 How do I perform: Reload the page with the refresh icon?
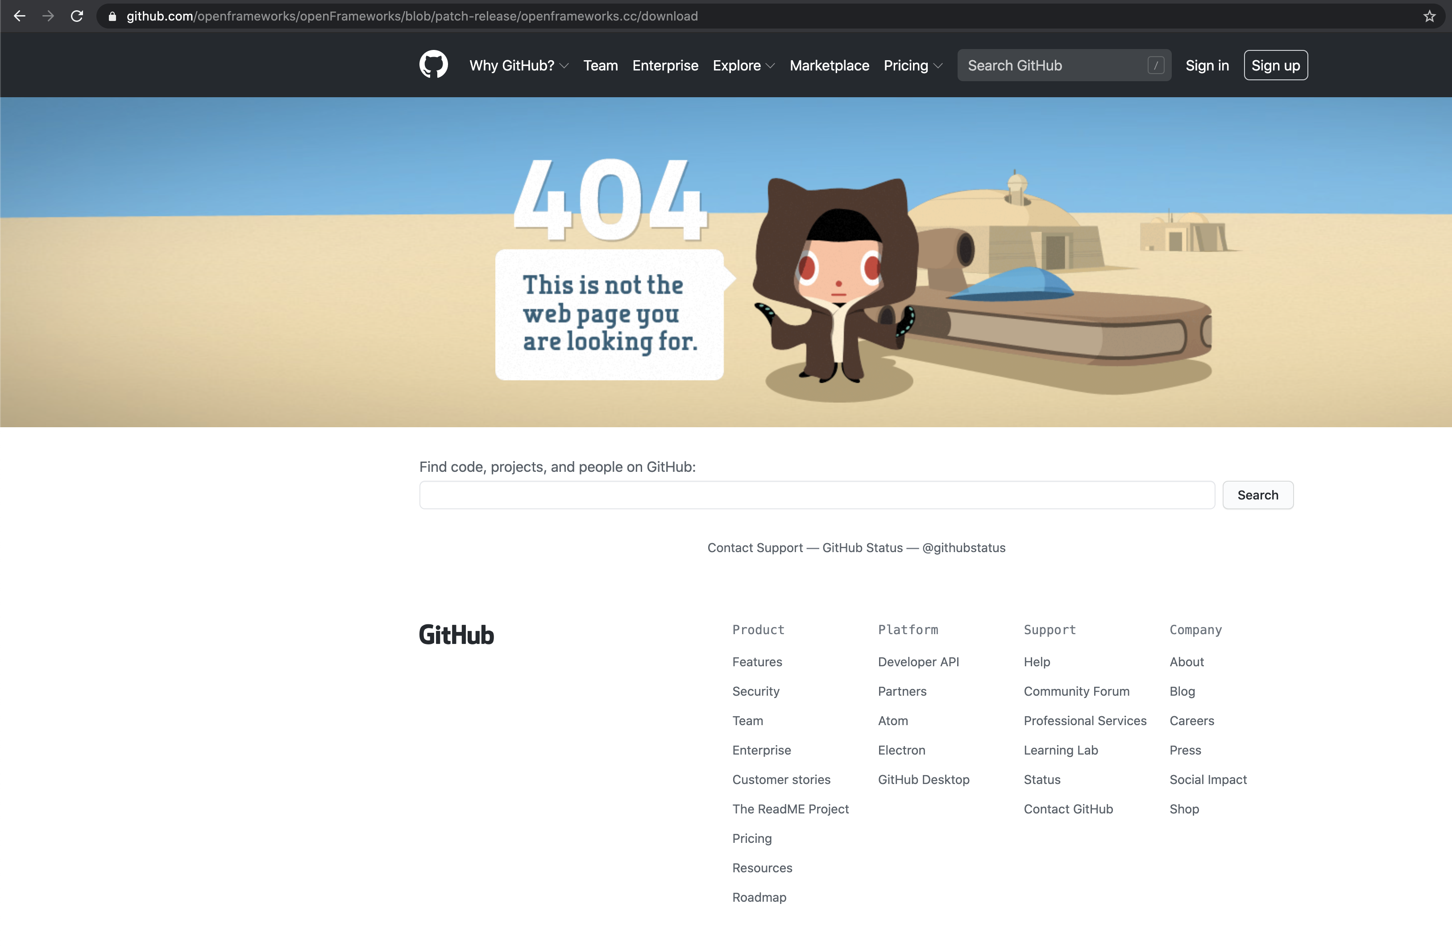point(77,16)
